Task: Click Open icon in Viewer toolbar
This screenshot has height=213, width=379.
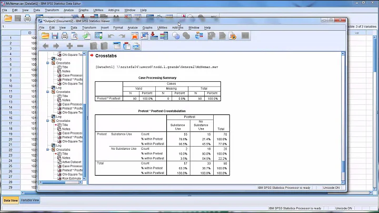Action: point(45,36)
